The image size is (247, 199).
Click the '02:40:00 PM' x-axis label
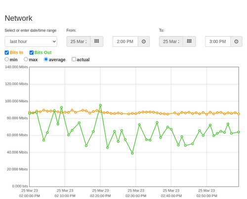(171, 196)
